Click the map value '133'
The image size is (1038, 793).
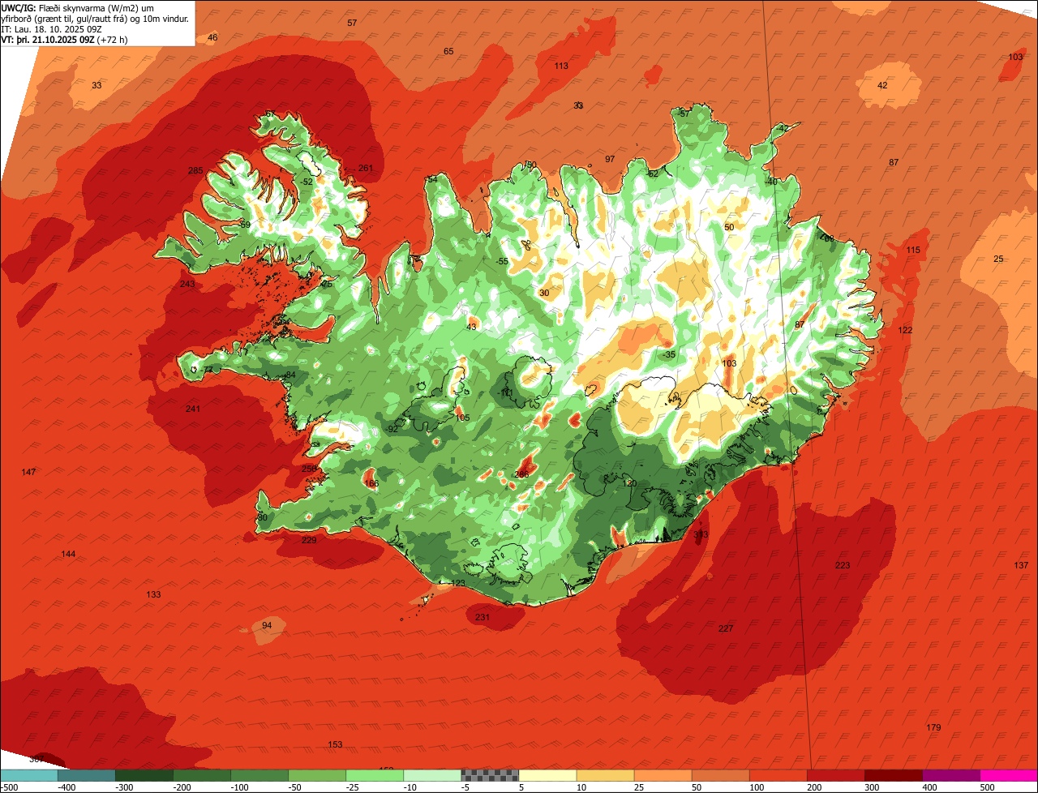point(153,594)
